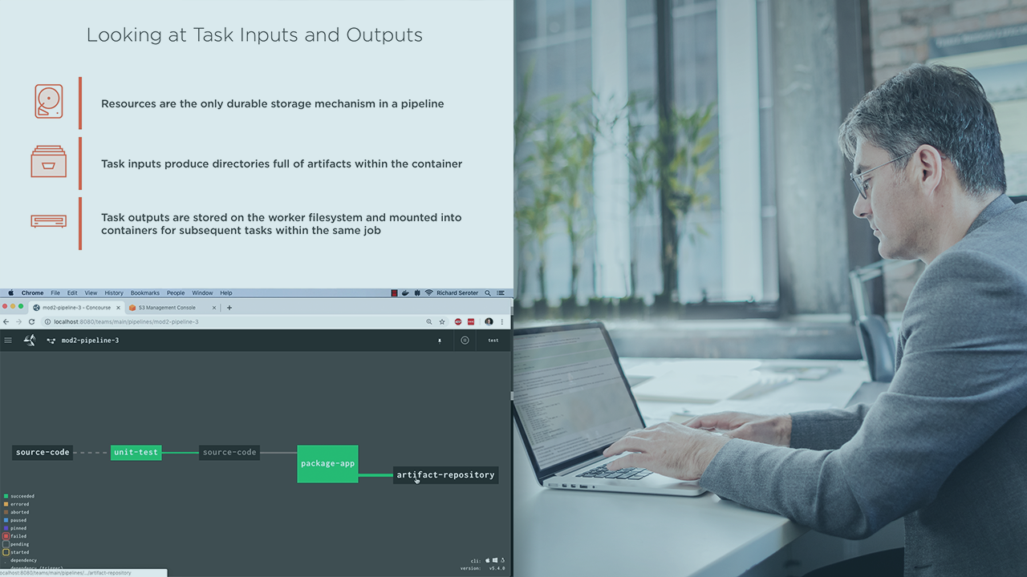This screenshot has height=577, width=1027.
Task: Open the unit-test job
Action: tap(136, 453)
